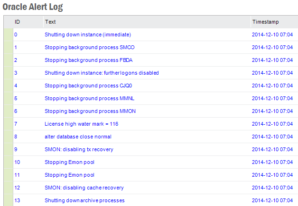The height and width of the screenshot is (206, 298).
Task: Open 'SMON: disabling tx recovery' entry
Action: [x=79, y=149]
